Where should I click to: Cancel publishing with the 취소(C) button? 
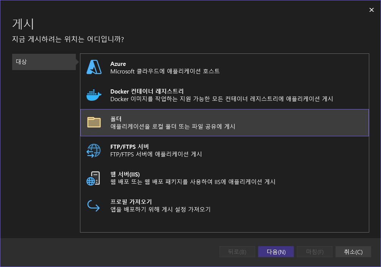pyautogui.click(x=353, y=251)
